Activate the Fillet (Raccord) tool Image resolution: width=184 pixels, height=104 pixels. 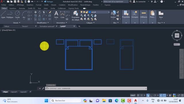pos(44,16)
